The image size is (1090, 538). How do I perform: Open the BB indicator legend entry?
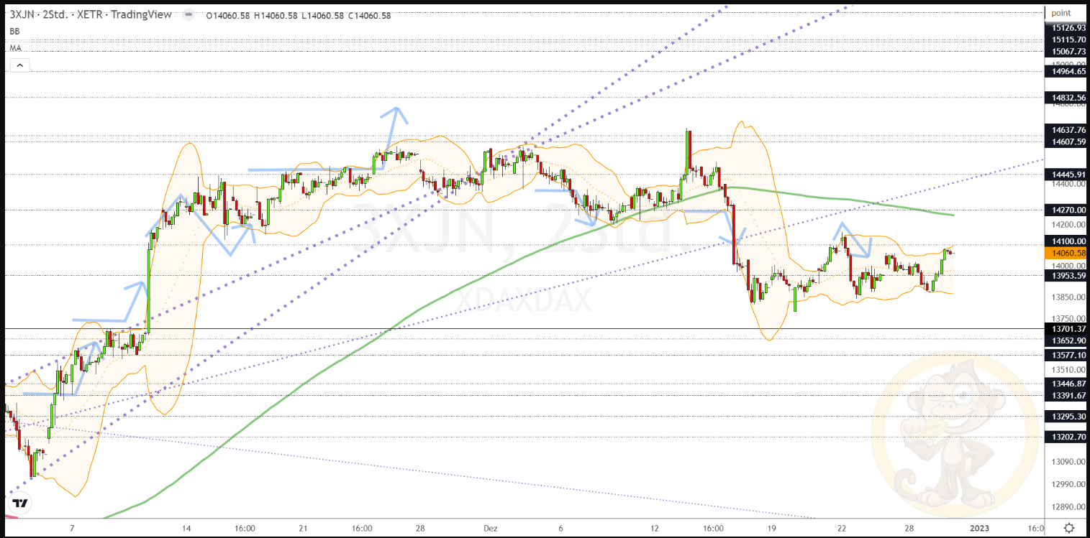coord(14,32)
